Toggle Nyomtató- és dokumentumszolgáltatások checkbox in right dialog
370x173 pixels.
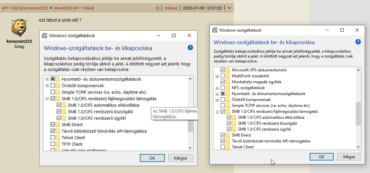(223, 94)
